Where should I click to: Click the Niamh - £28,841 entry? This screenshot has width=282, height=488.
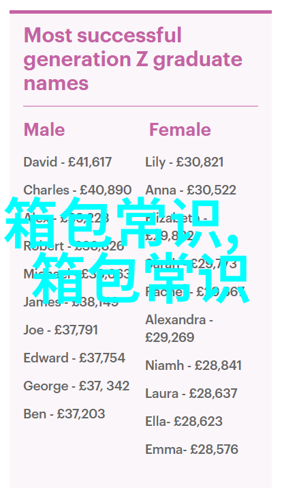click(193, 365)
